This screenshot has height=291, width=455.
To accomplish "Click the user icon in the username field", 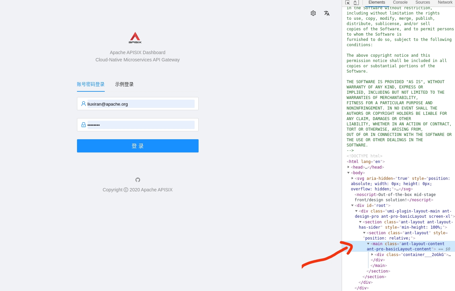I will click(x=84, y=104).
